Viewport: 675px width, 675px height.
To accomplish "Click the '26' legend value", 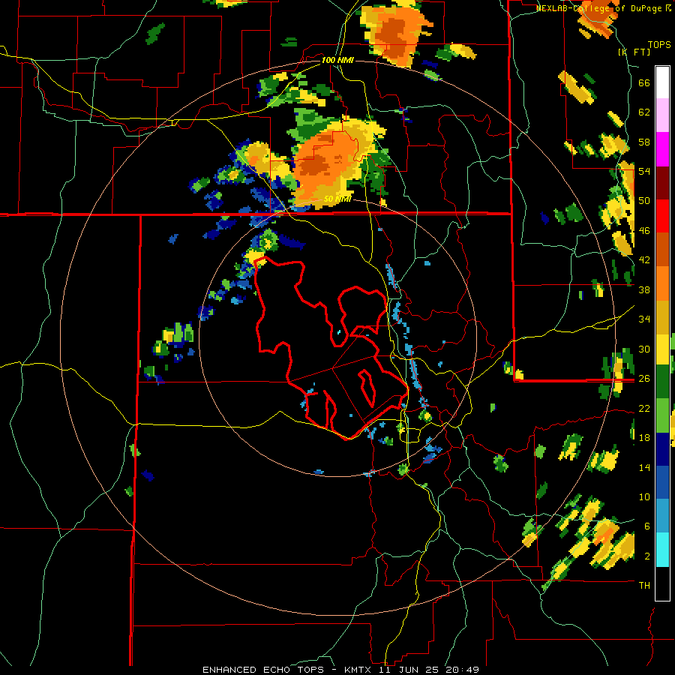I will pos(644,379).
